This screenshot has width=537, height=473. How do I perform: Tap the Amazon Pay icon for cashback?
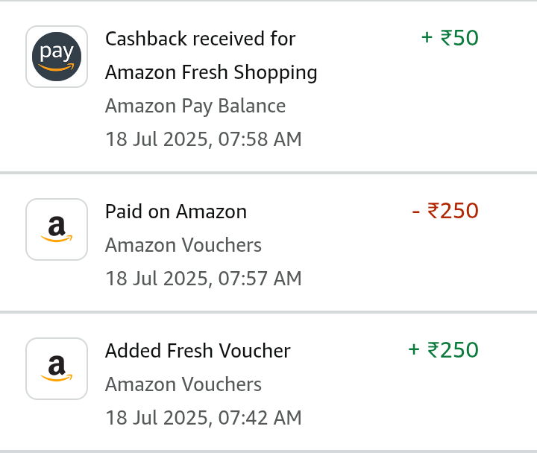(57, 57)
